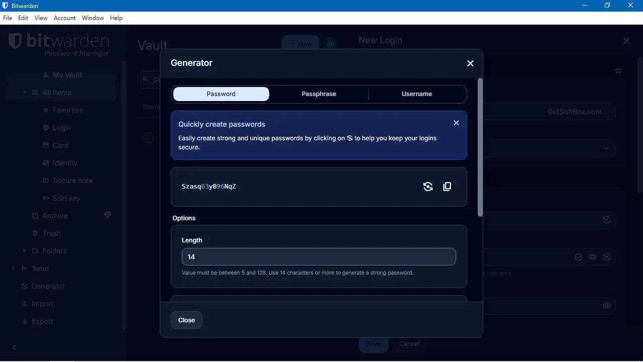Click the Bitwarden shield icon in title bar
The width and height of the screenshot is (643, 362).
[6, 6]
